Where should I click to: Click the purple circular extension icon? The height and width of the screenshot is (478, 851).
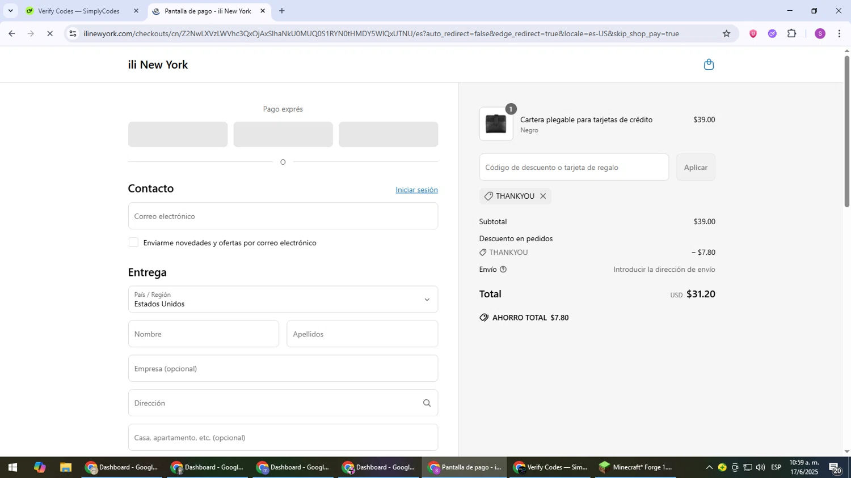(x=772, y=33)
